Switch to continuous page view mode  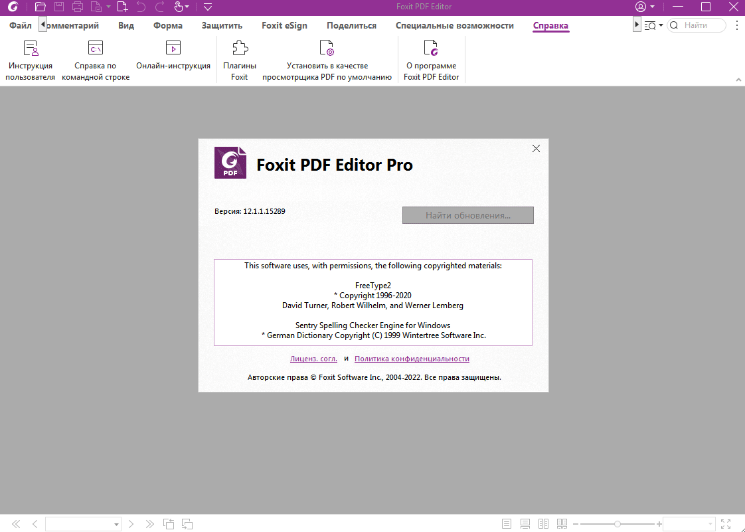coord(525,524)
